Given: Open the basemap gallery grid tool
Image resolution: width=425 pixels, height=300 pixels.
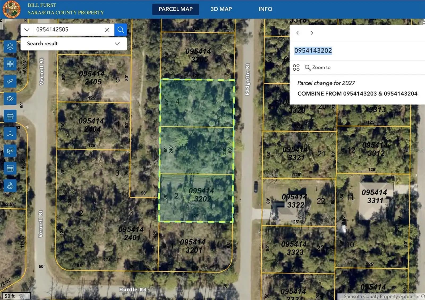Looking at the screenshot, I should 10,64.
